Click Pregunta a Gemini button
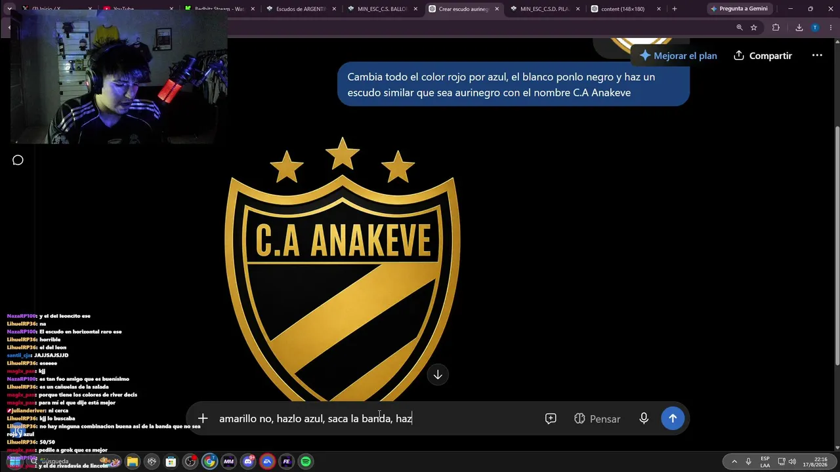This screenshot has height=472, width=840. (x=739, y=9)
